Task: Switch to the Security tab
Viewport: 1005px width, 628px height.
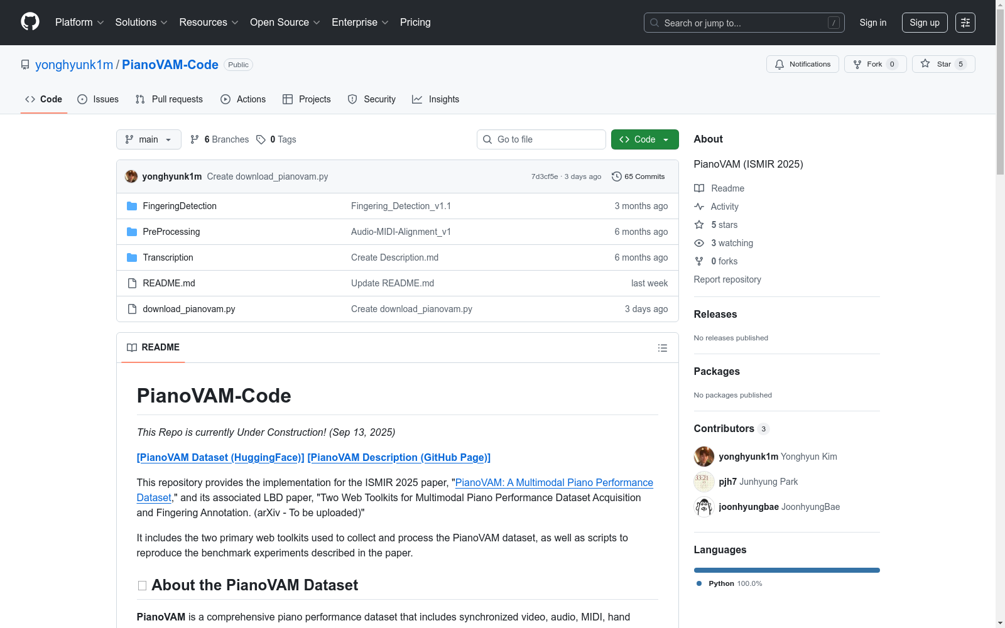Action: click(x=372, y=99)
